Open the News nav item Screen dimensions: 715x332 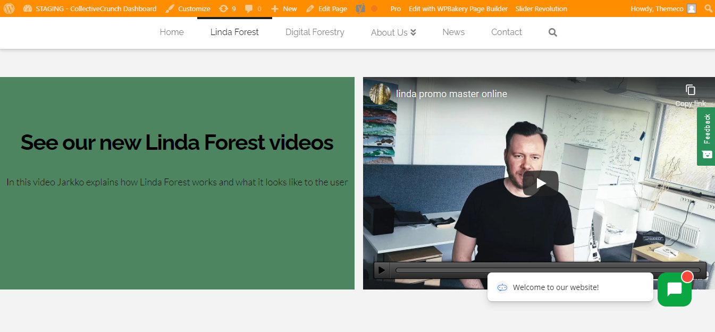pyautogui.click(x=453, y=32)
